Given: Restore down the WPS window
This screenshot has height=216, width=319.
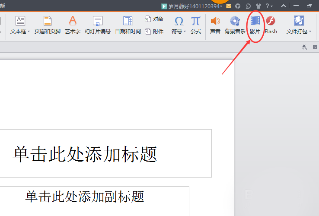Looking at the screenshot, I should click(309, 6).
